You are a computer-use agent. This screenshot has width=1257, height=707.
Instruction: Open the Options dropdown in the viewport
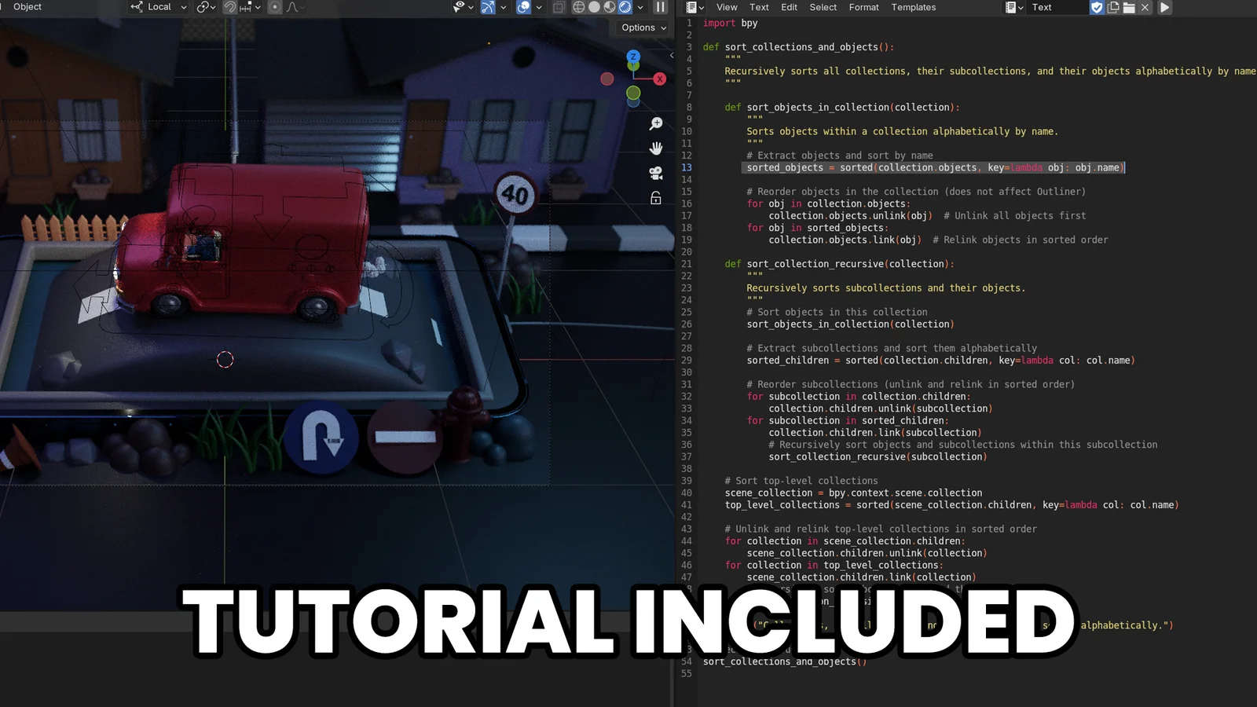pos(641,27)
